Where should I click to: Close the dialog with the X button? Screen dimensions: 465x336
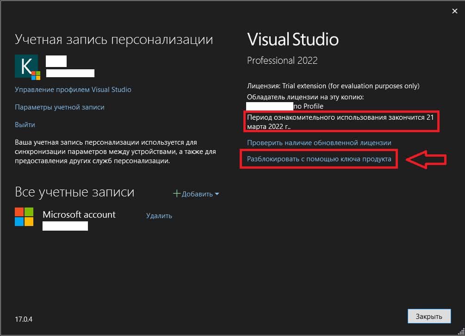pyautogui.click(x=454, y=11)
